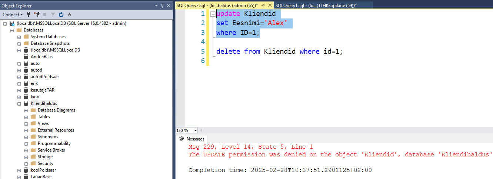Collapse the update statement code block

pyautogui.click(x=213, y=14)
